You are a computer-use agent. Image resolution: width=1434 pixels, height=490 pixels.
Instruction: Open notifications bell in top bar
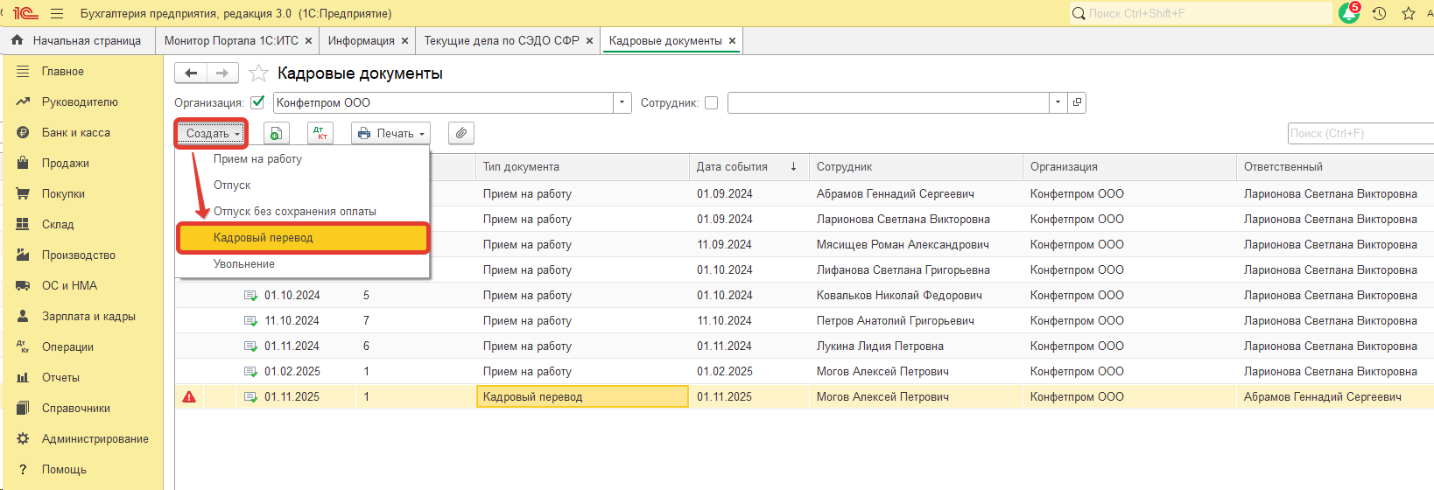(1349, 13)
